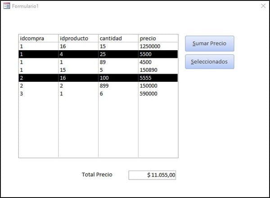Pick the row with precio 150890
Image resolution: width=270 pixels, height=198 pixels.
click(98, 70)
